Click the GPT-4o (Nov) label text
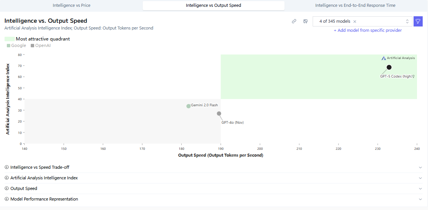This screenshot has height=210, width=428. point(233,123)
